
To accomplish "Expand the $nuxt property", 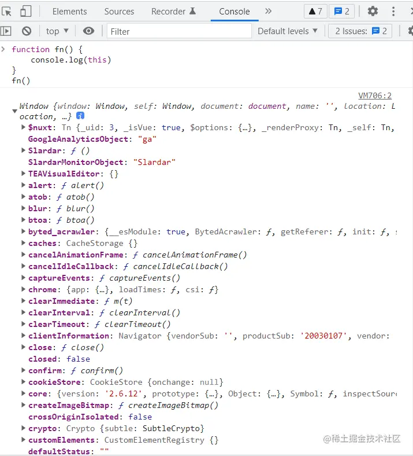I will point(24,127).
